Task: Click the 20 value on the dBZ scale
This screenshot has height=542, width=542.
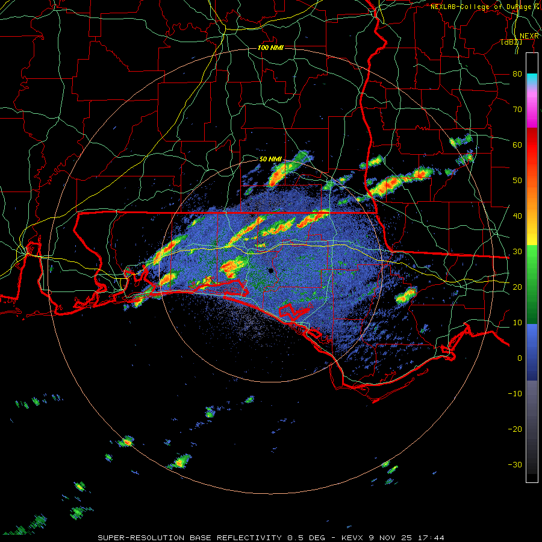Action: tap(517, 287)
